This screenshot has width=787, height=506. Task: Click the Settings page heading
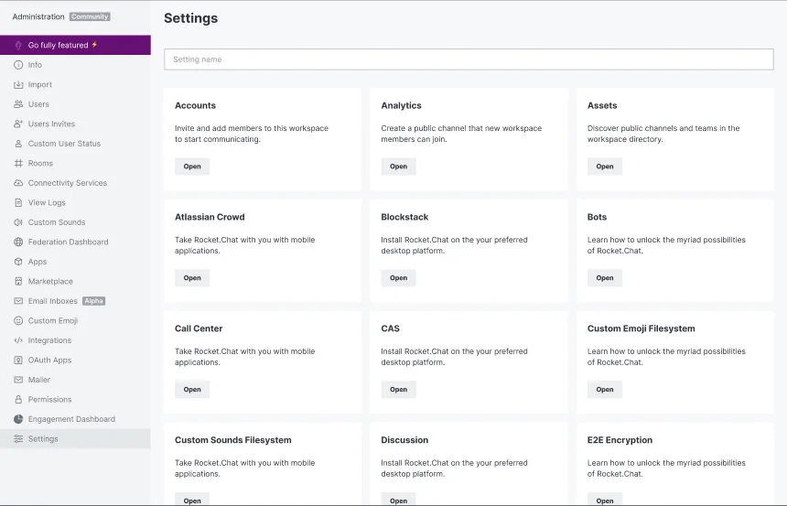pyautogui.click(x=190, y=18)
